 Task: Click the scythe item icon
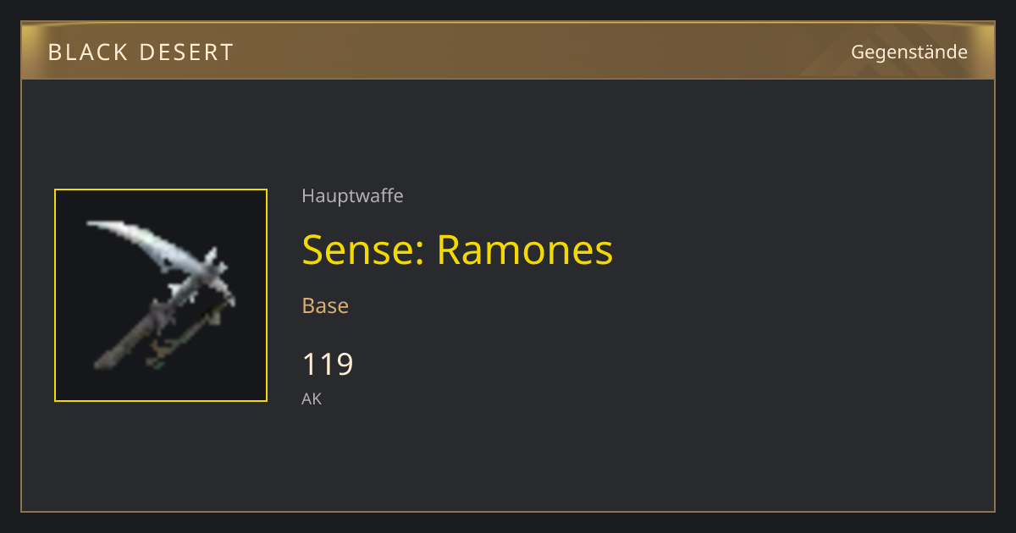click(161, 295)
